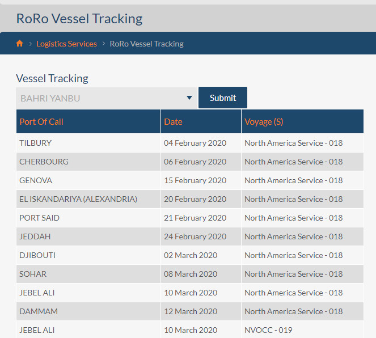Click the DAMMAM port entry

[39, 311]
